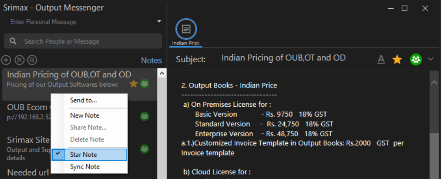Click the Subject text field
Screen dimensions: 441x179
point(283,58)
